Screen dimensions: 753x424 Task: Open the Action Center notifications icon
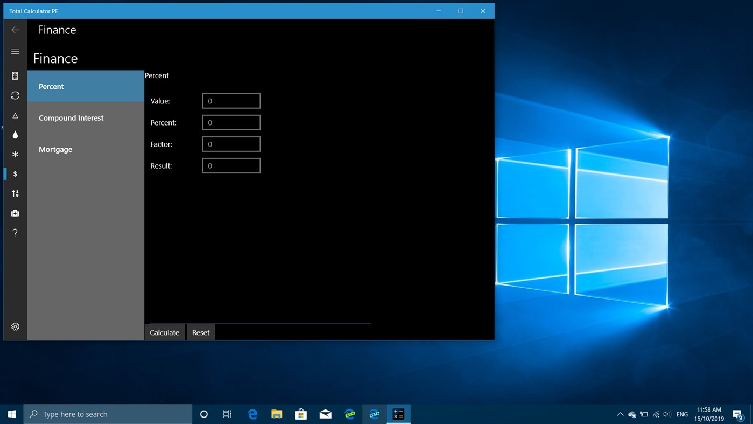pyautogui.click(x=737, y=414)
